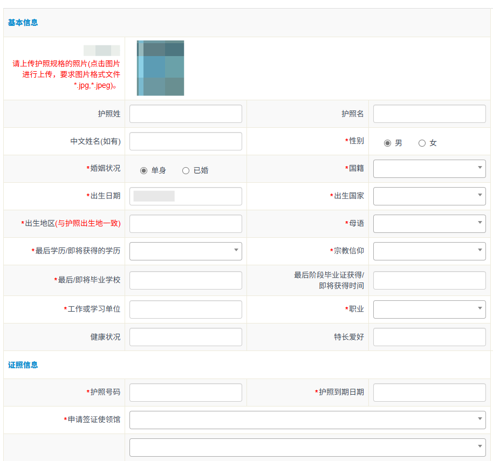Screen dimensions: 493x461
Task: Open 申请签证使领馆 embassy dropdown
Action: tap(307, 420)
